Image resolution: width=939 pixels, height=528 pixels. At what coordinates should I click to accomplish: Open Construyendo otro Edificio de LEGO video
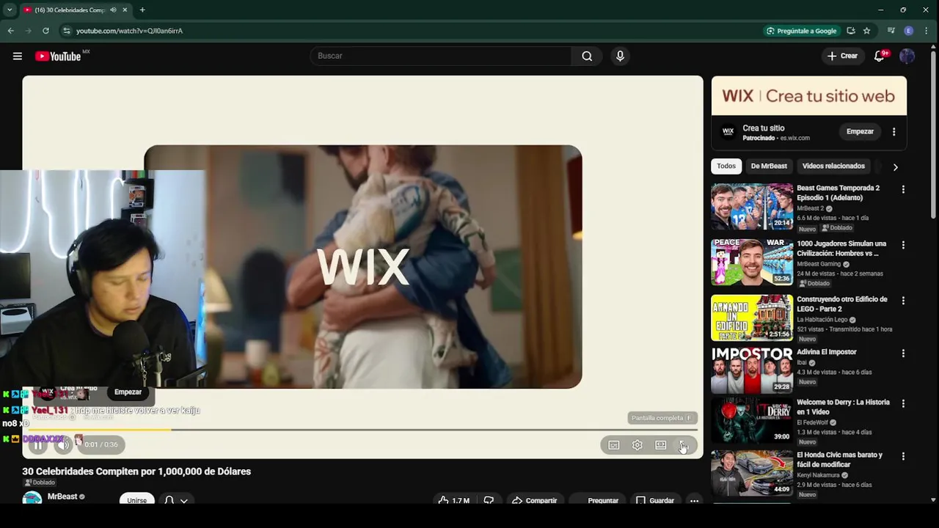752,318
